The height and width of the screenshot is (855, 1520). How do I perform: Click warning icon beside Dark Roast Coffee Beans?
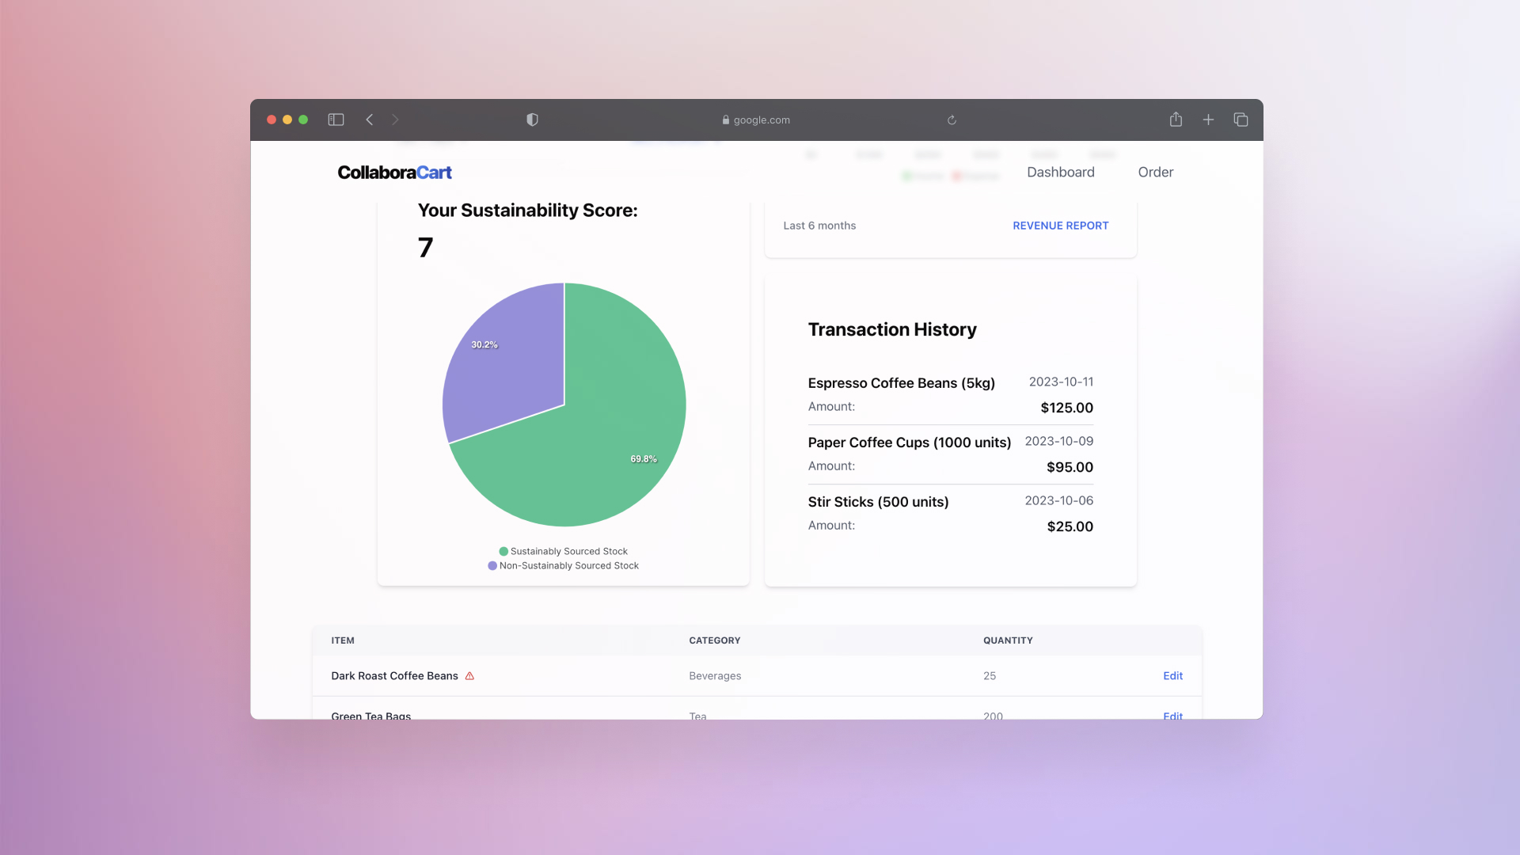pos(469,676)
